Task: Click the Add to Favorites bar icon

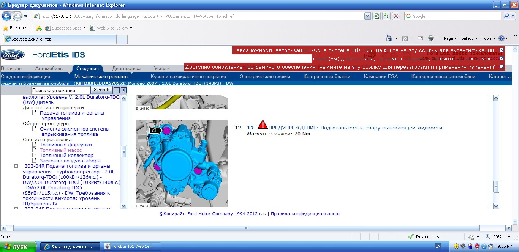Action: click(x=38, y=28)
